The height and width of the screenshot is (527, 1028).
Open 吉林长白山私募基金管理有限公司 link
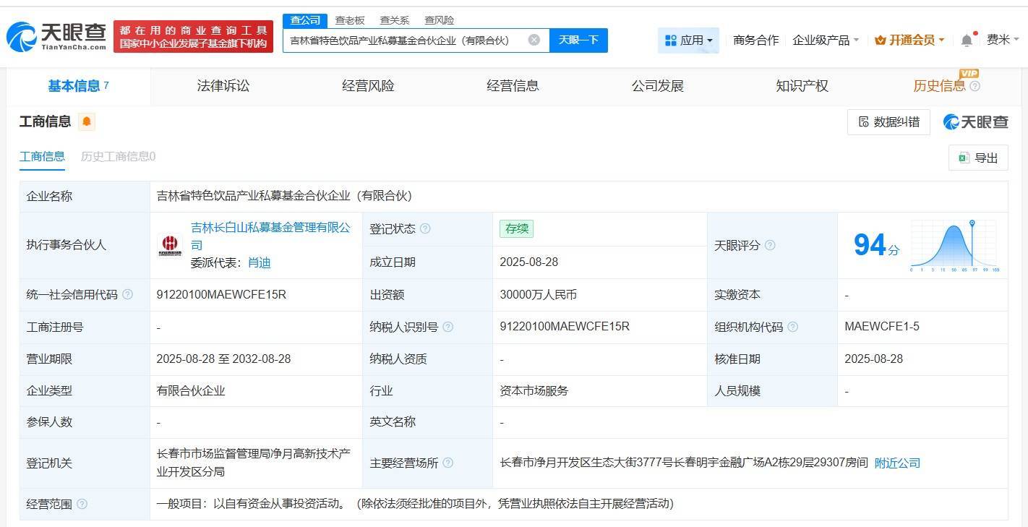pyautogui.click(x=270, y=236)
